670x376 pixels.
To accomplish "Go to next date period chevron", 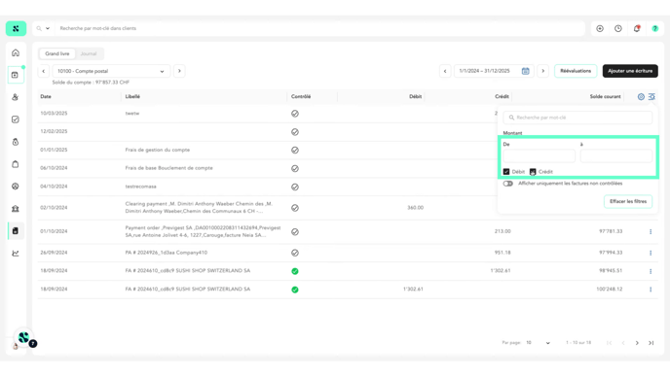I will 543,71.
